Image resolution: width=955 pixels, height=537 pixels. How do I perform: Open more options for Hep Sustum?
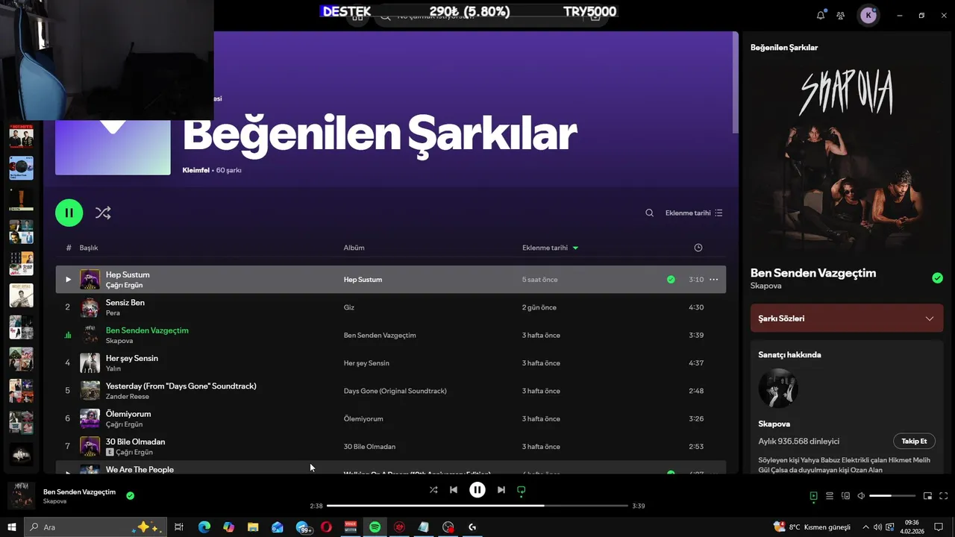(x=713, y=280)
